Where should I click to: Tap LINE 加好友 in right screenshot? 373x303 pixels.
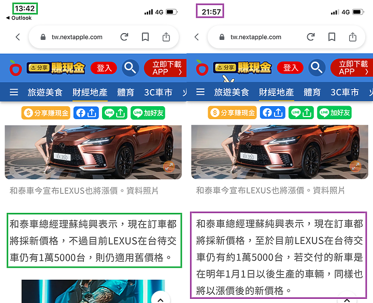[x=334, y=112]
